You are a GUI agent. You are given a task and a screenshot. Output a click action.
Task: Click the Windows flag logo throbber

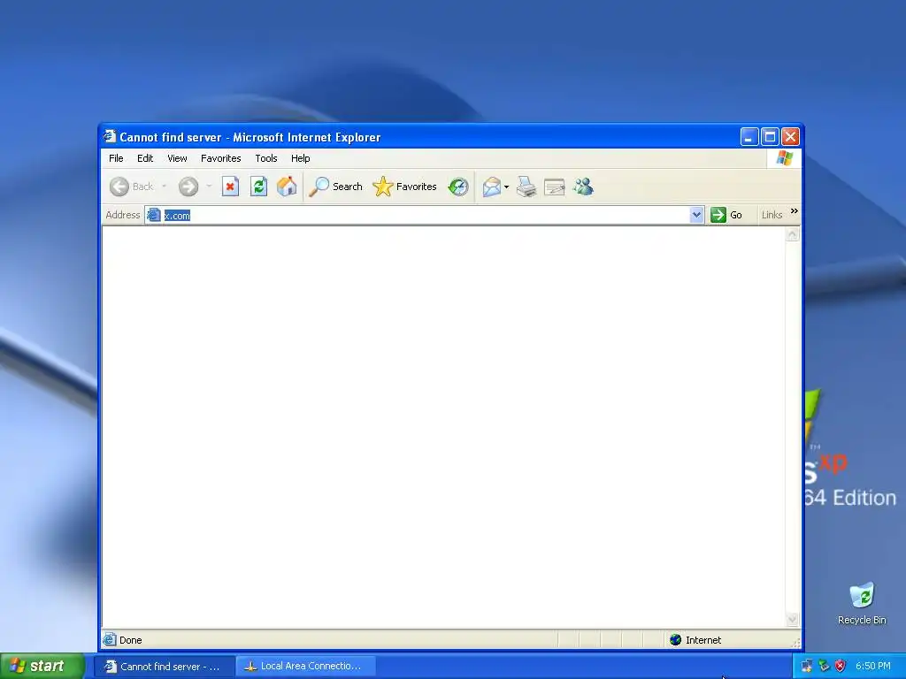(784, 158)
